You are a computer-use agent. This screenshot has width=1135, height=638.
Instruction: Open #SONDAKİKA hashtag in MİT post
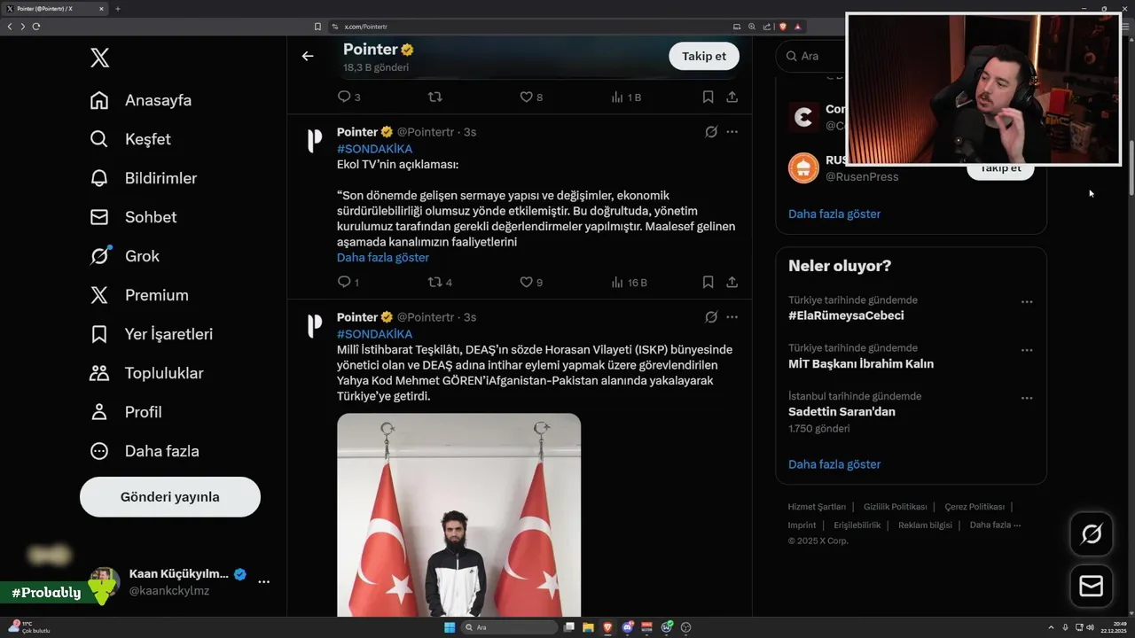374,334
